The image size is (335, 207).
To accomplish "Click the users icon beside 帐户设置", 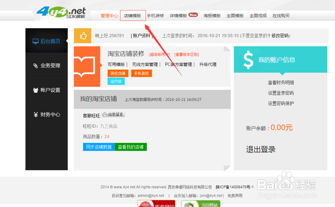I will pyautogui.click(x=36, y=90).
